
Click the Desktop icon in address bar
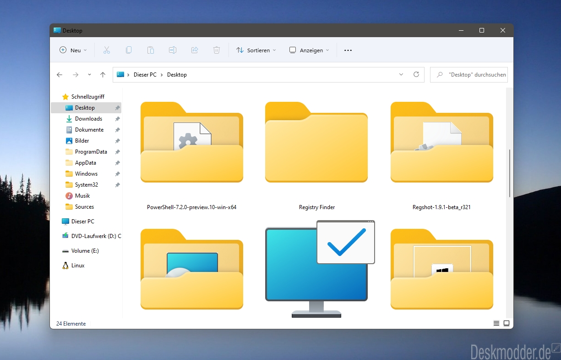[120, 74]
